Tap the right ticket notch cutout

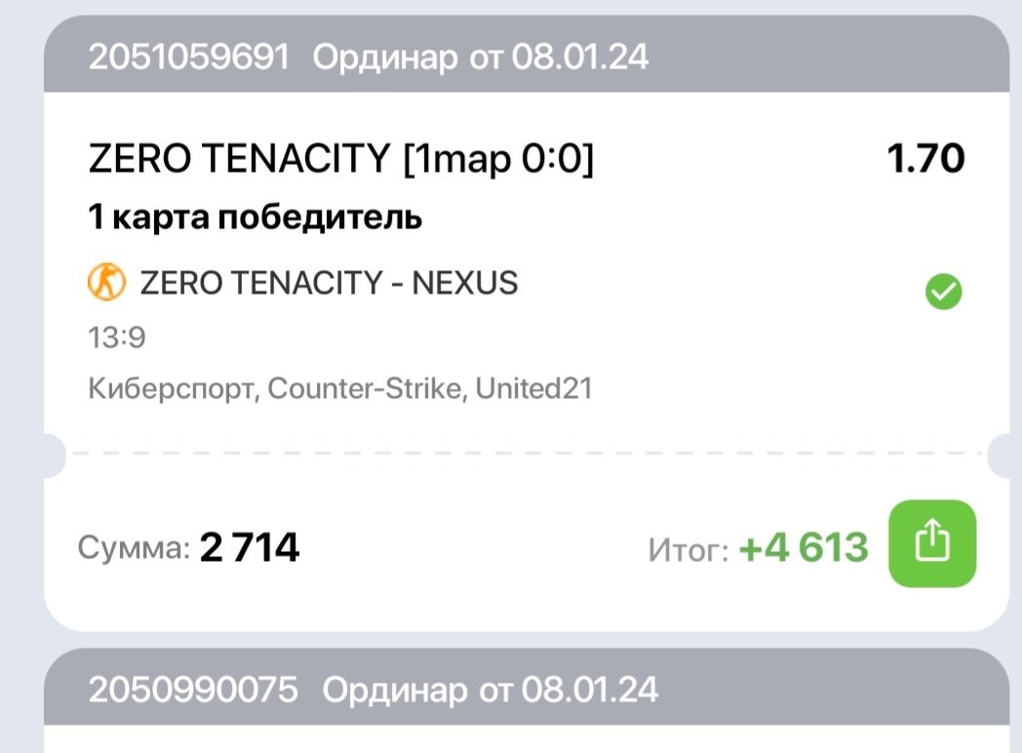tap(1004, 454)
